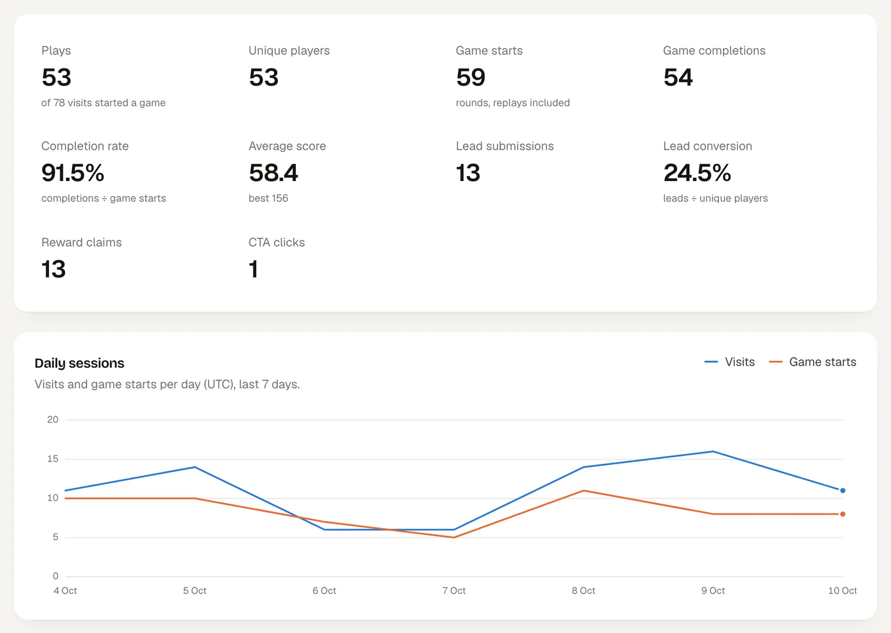This screenshot has height=633, width=891.
Task: Click the y-axis label 20
Action: click(x=53, y=420)
